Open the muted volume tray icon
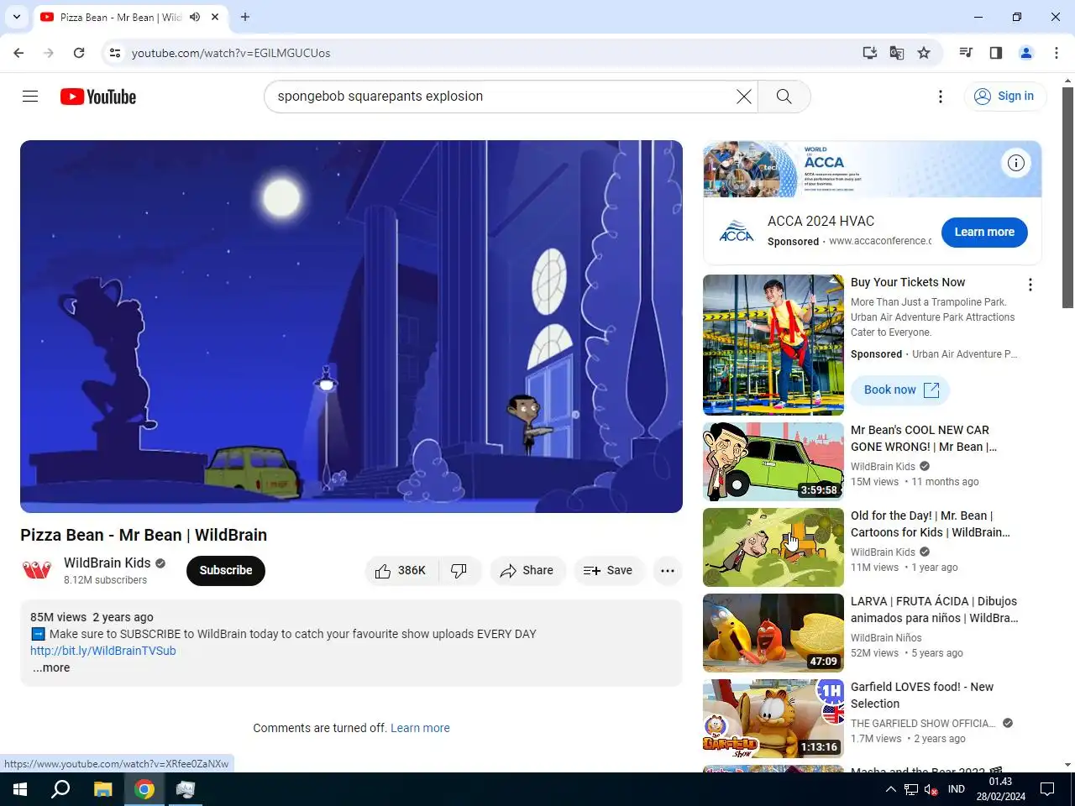The width and height of the screenshot is (1075, 806). click(931, 789)
